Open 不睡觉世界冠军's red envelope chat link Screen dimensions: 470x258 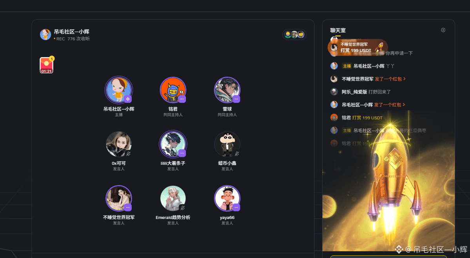click(390, 79)
